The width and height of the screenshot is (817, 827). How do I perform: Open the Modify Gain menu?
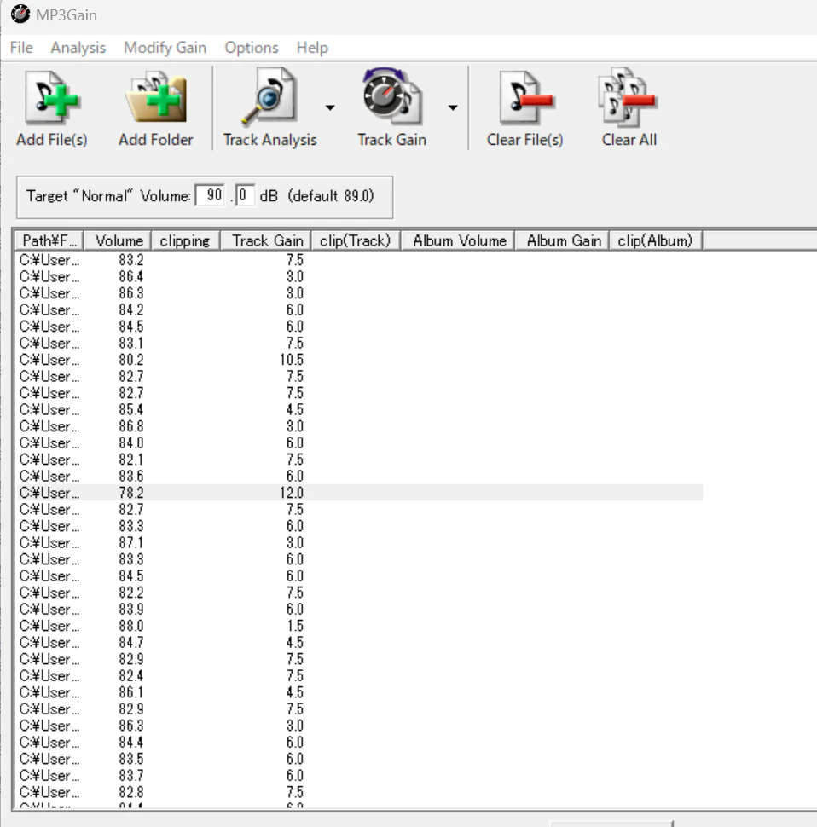pyautogui.click(x=165, y=48)
